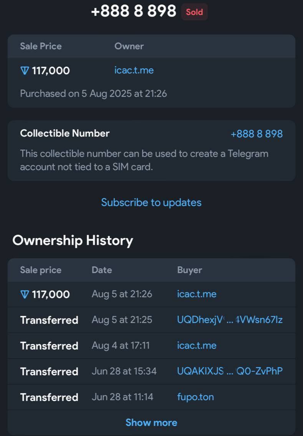Select the +888 8 898 page title
Viewport: 303px width, 436px height.
(134, 12)
